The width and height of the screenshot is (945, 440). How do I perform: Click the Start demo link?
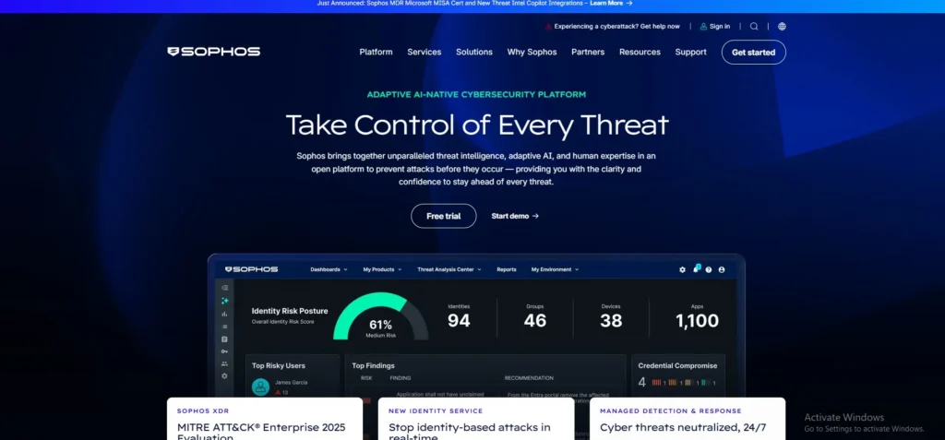[515, 216]
